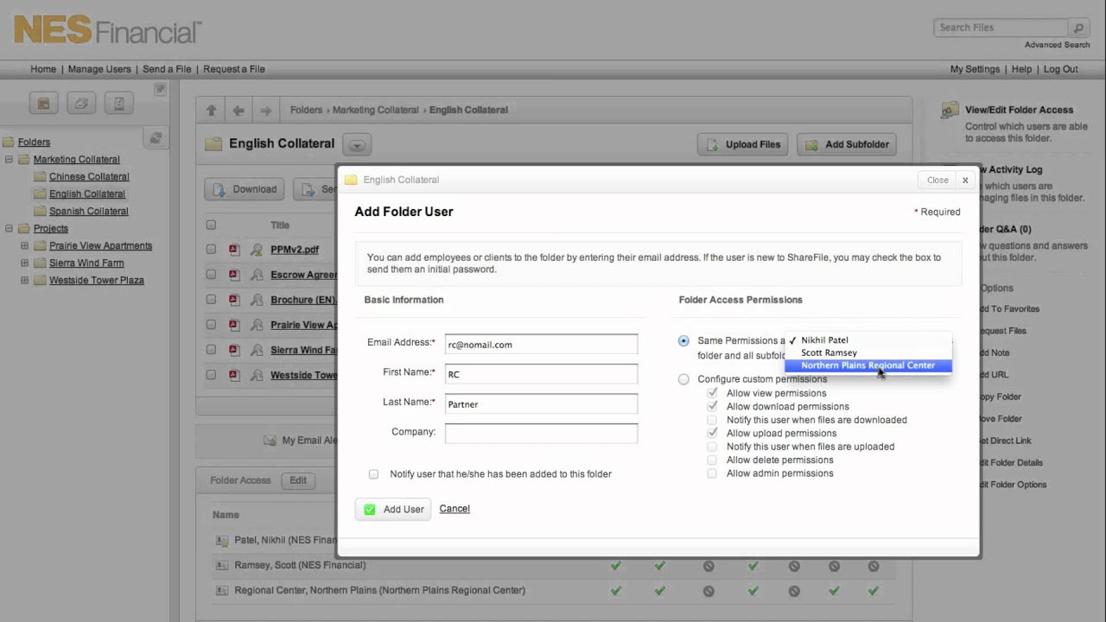
Task: Click the user icon beside Ramsey, Scott
Action: point(221,565)
